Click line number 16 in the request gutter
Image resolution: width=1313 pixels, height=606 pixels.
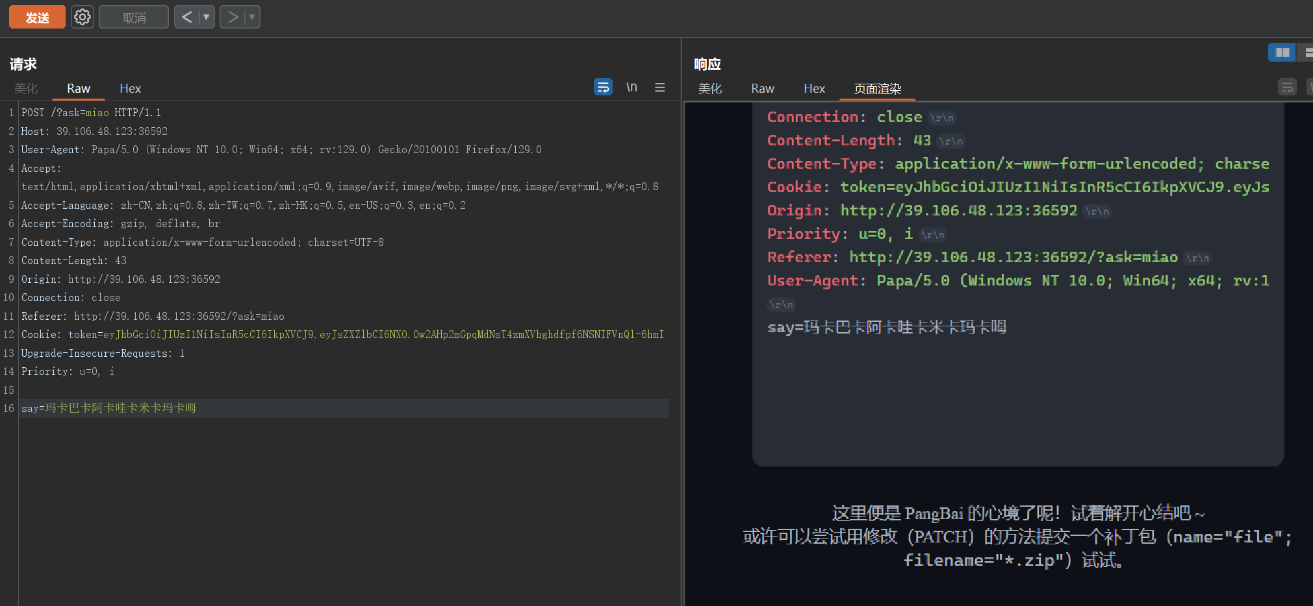pos(8,408)
